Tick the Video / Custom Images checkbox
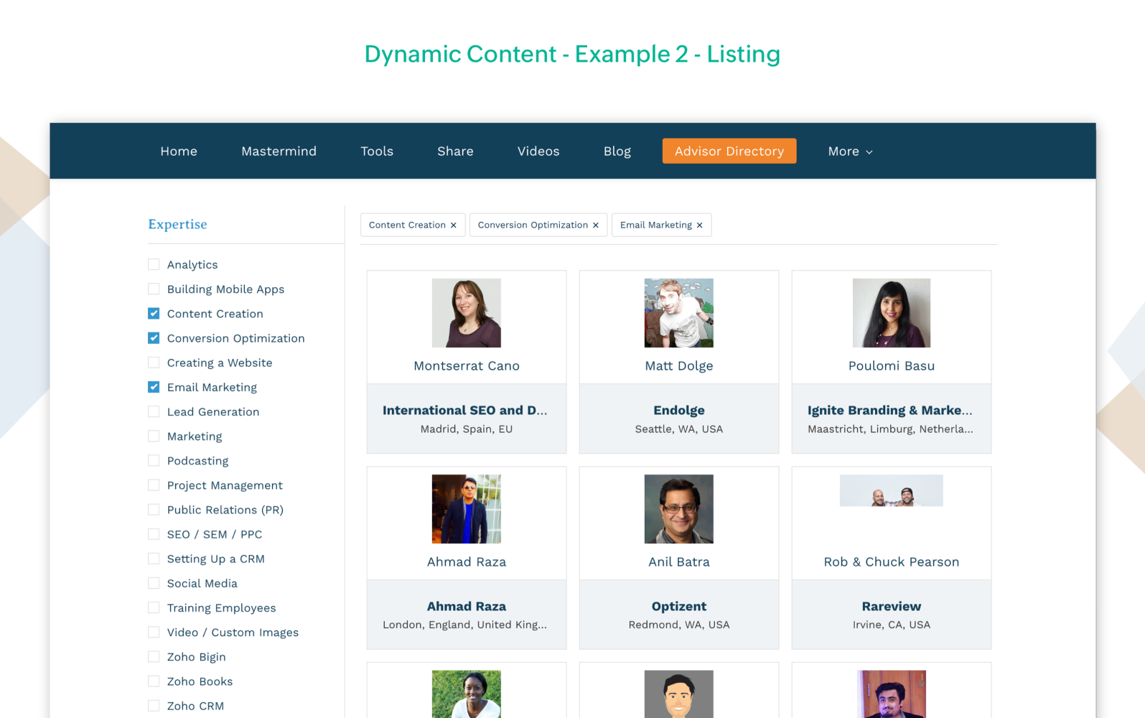Screen dimensions: 1145x718 point(154,632)
